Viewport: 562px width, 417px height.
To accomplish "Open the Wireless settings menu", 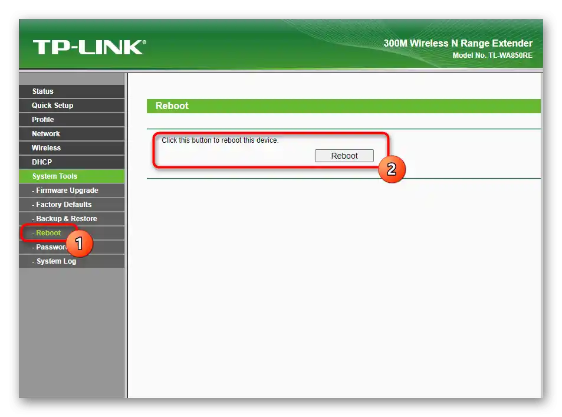I will click(x=72, y=147).
